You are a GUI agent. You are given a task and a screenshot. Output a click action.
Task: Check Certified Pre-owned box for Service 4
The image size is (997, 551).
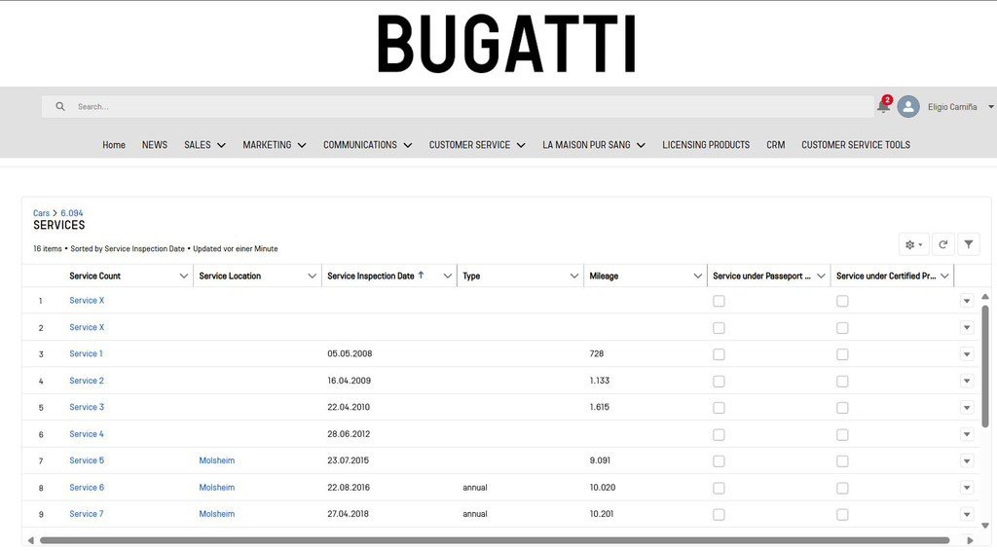coord(842,435)
